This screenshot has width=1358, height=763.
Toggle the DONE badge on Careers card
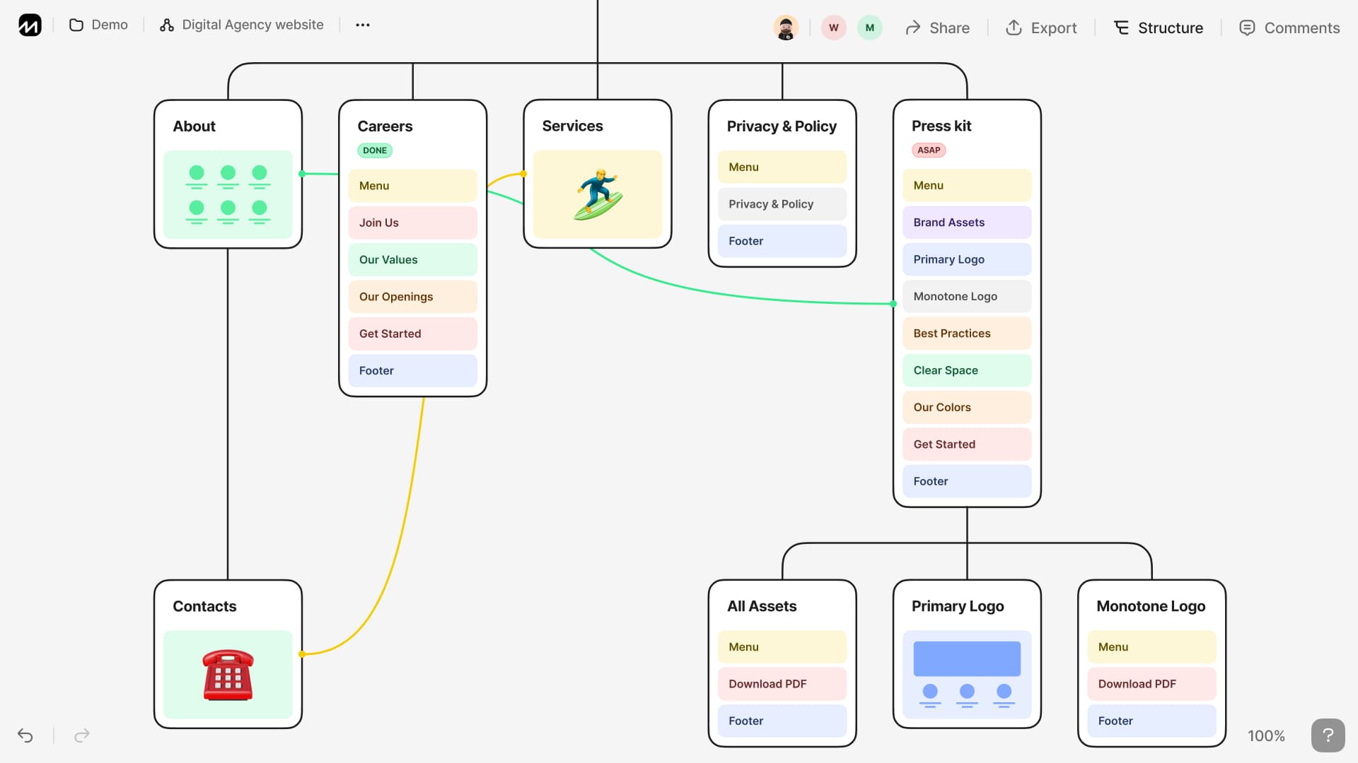point(374,150)
